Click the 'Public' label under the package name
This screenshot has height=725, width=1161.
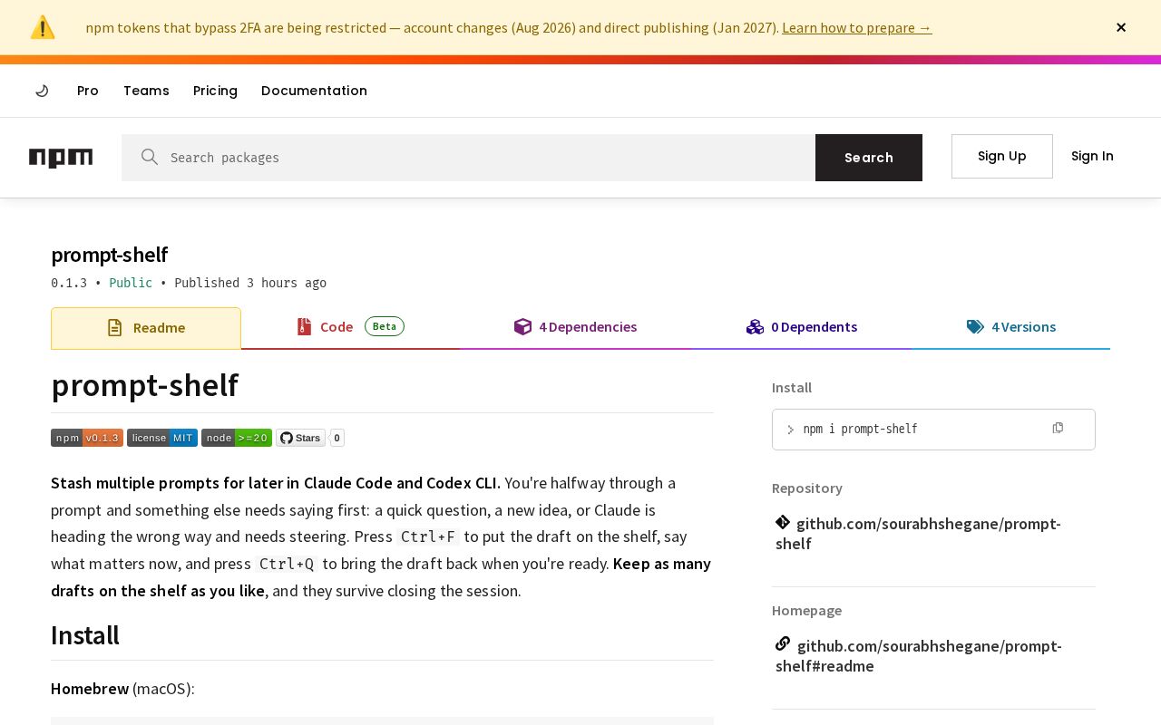point(131,283)
